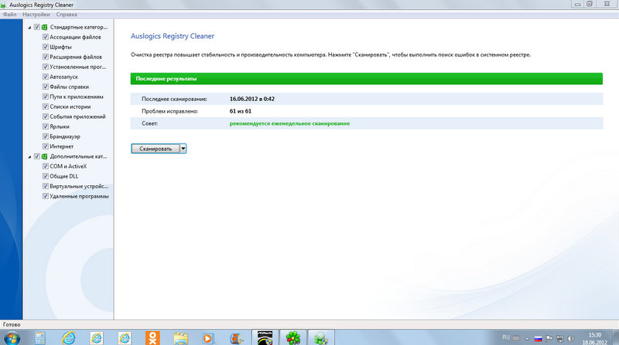
Task: Open the Файл menu
Action: 9,15
